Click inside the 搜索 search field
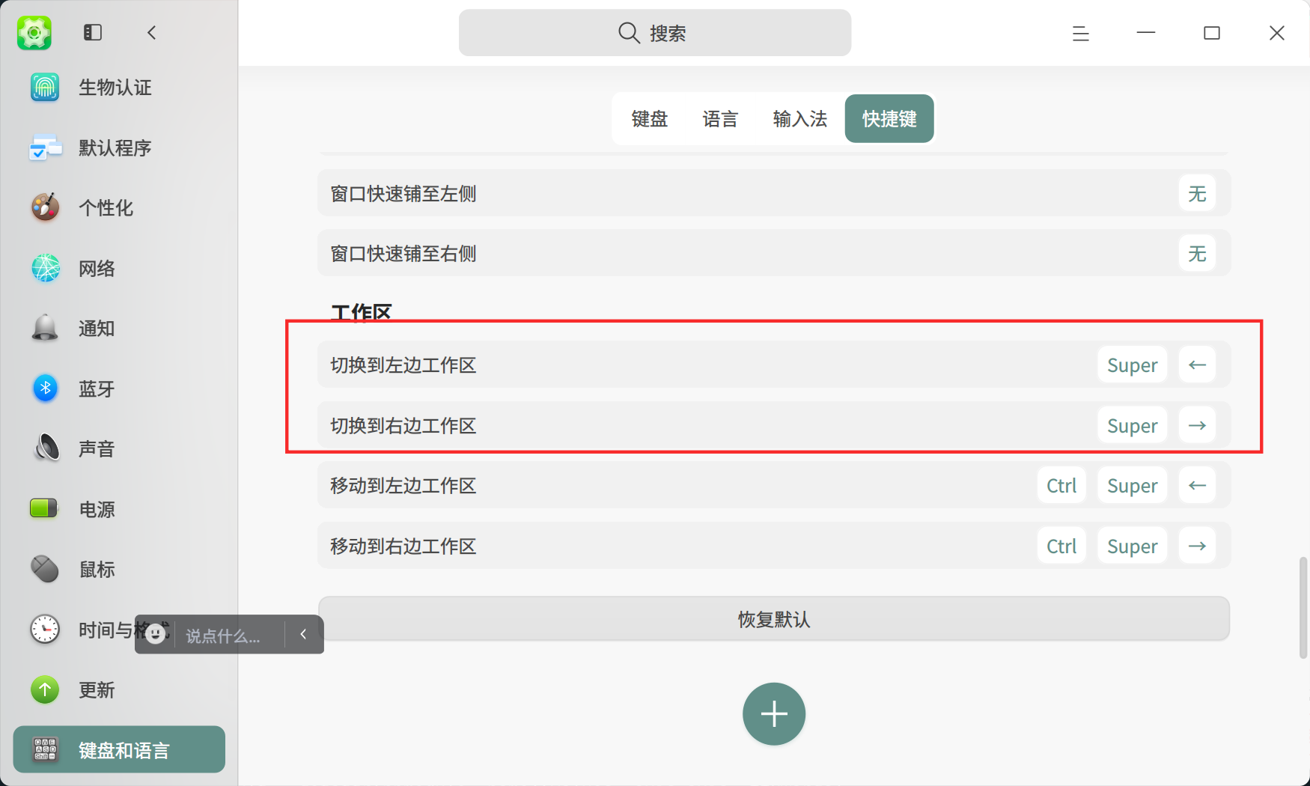Image resolution: width=1310 pixels, height=786 pixels. pyautogui.click(x=655, y=33)
